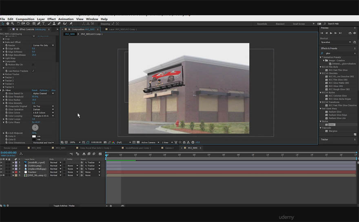Open Glow Colors A & B Colors dropdown

click(x=43, y=112)
